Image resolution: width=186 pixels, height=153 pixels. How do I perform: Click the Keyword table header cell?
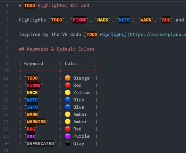coord(34,64)
